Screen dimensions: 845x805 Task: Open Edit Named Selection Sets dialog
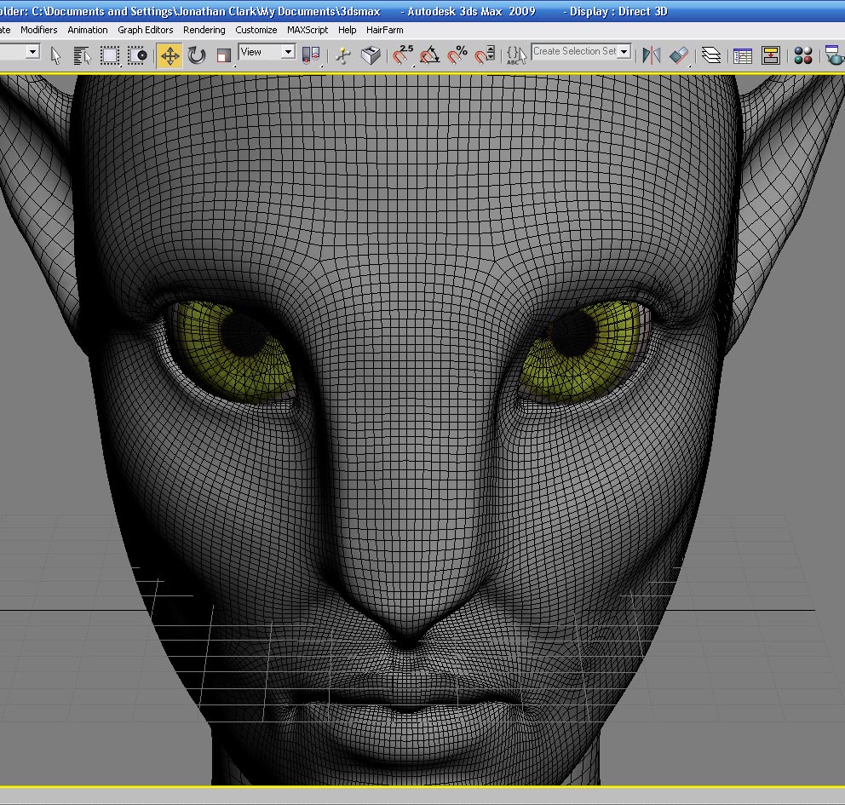(515, 55)
